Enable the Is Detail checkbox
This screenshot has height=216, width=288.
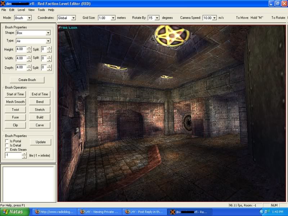tap(7, 145)
